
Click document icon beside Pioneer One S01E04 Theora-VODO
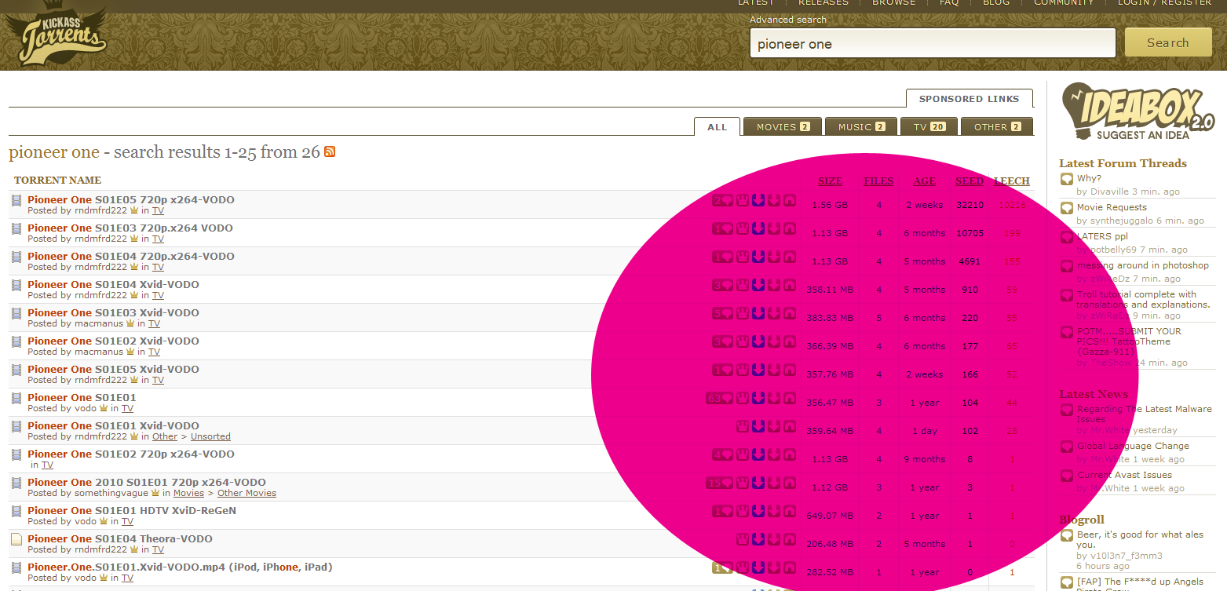[16, 539]
